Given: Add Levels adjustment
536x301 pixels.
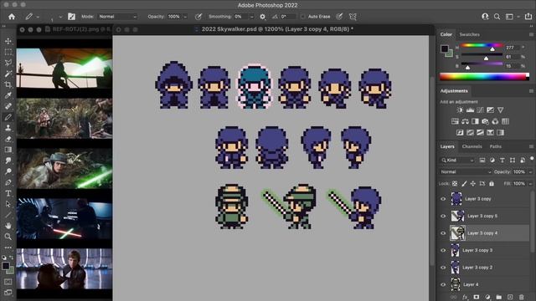Looking at the screenshot, I should [x=470, y=110].
